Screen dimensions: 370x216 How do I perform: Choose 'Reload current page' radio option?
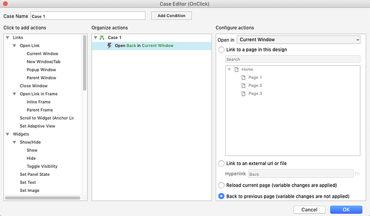coord(221,185)
